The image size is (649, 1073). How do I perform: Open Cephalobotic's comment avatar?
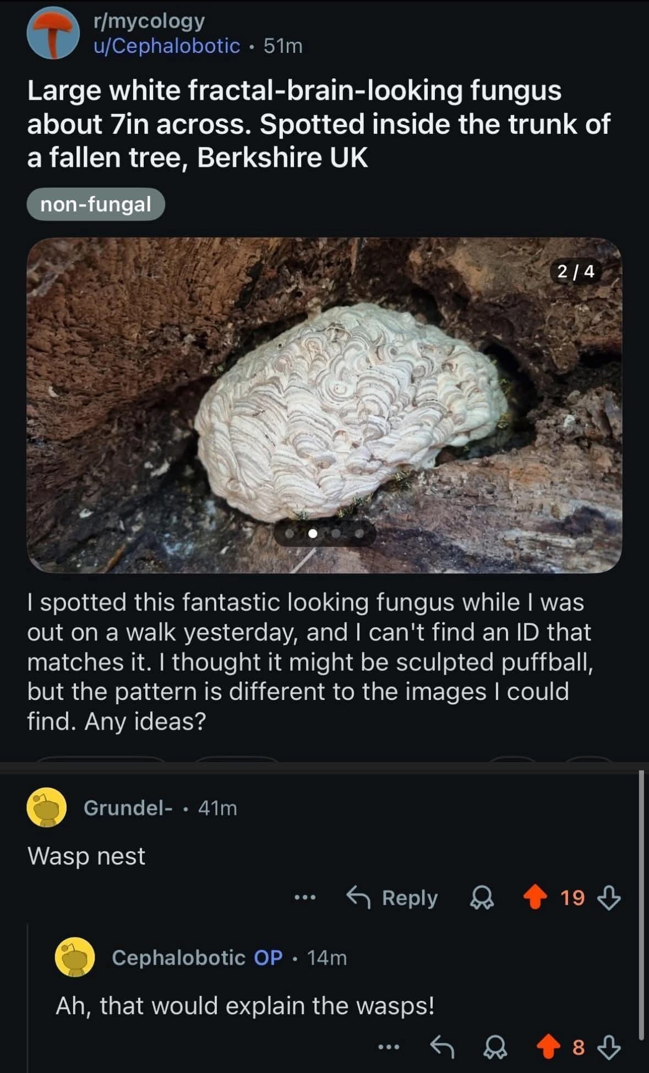75,957
